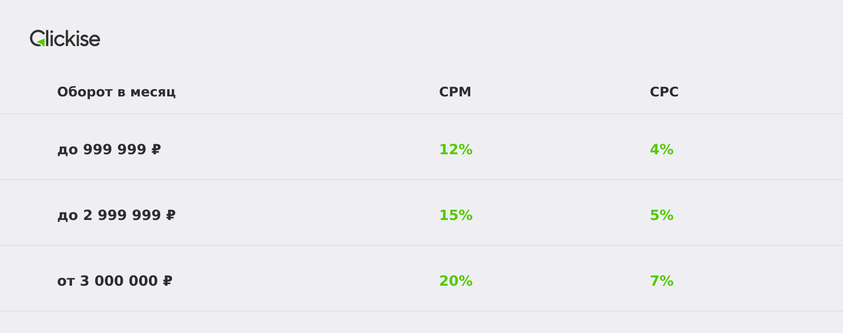Viewport: 843px width, 333px height.
Task: Click the 'до 999 999 ₽' row label
Action: click(109, 149)
